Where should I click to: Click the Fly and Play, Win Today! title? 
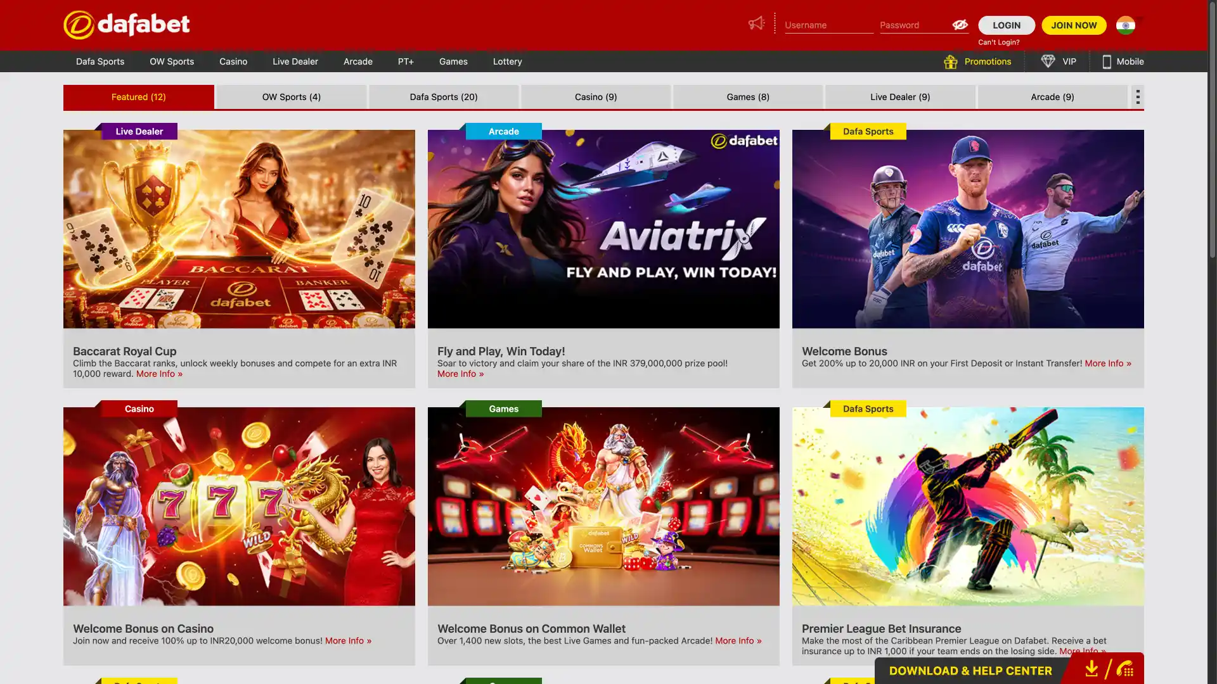click(501, 351)
